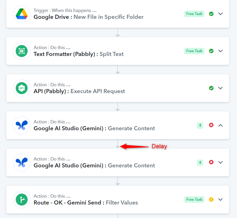Expand the Route Filter Values step
Screen dimensions: 237x218
pyautogui.click(x=220, y=199)
